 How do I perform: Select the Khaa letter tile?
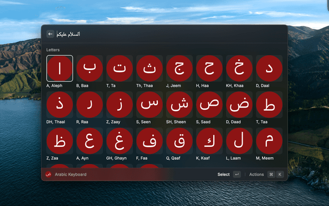[x=240, y=68]
